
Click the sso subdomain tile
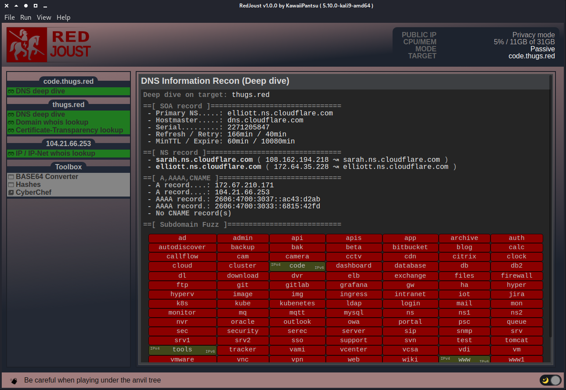(x=297, y=340)
